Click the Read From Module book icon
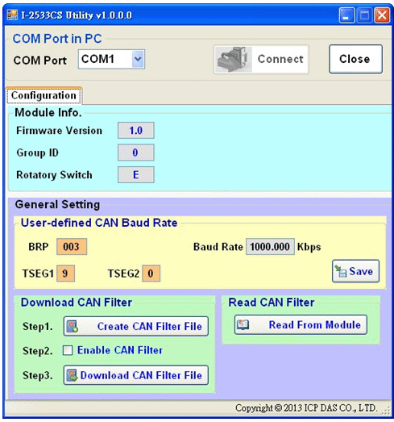394x422 pixels. [x=243, y=325]
